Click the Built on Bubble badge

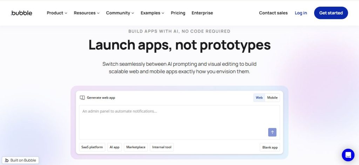click(21, 160)
